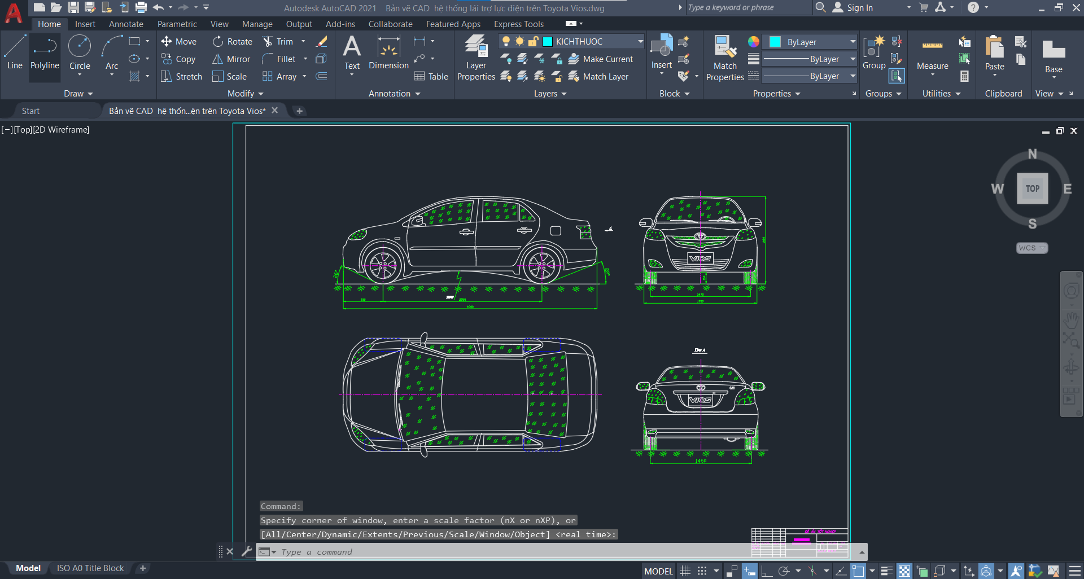
Task: Open the Express Tools tab
Action: (518, 24)
